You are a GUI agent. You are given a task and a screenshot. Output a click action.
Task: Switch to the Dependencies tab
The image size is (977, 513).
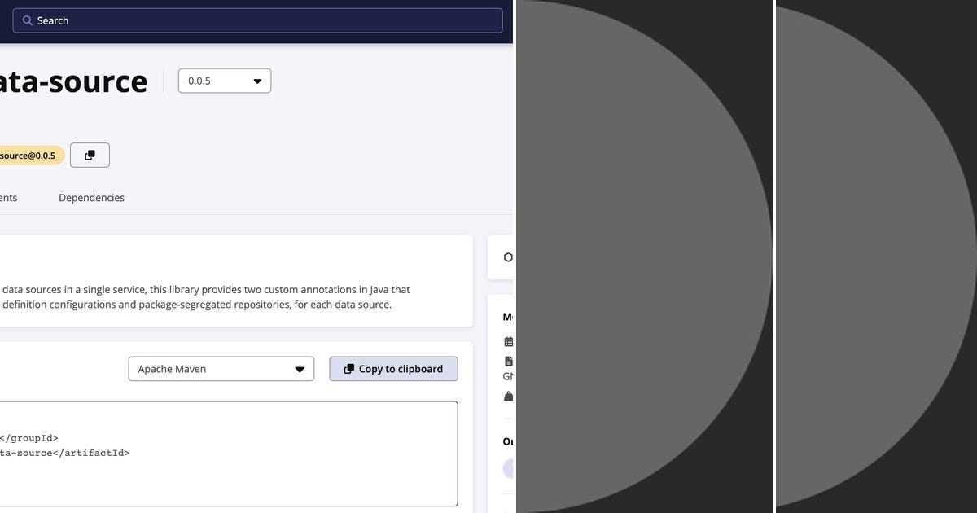91,197
